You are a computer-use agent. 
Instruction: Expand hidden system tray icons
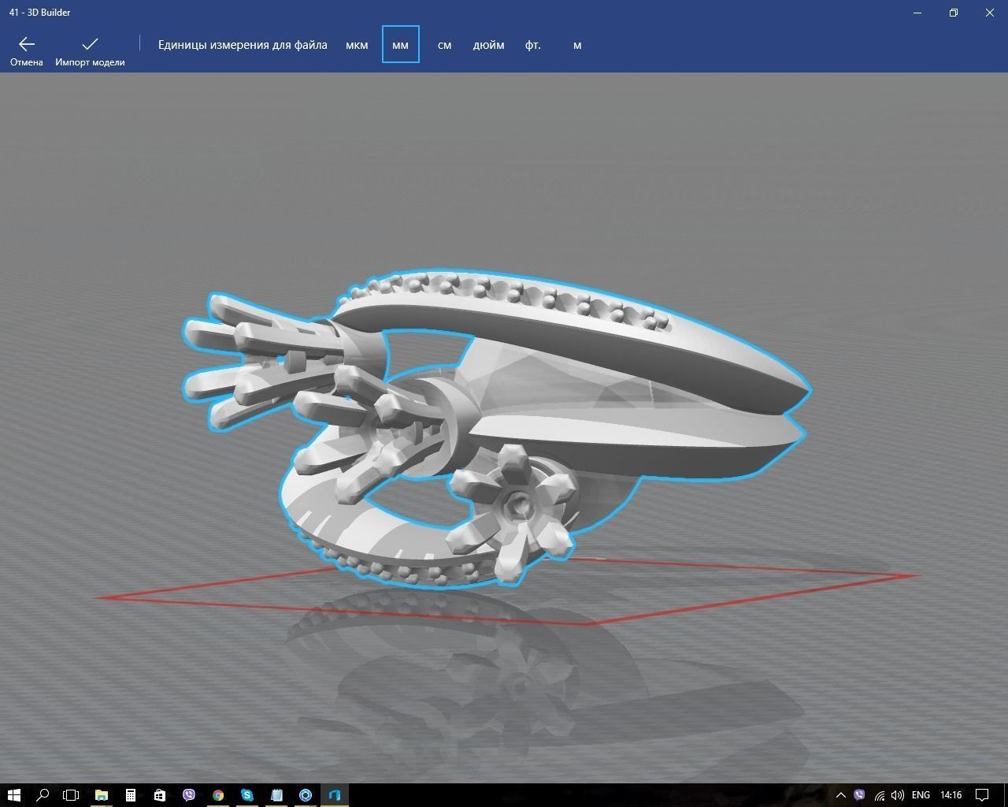(840, 795)
